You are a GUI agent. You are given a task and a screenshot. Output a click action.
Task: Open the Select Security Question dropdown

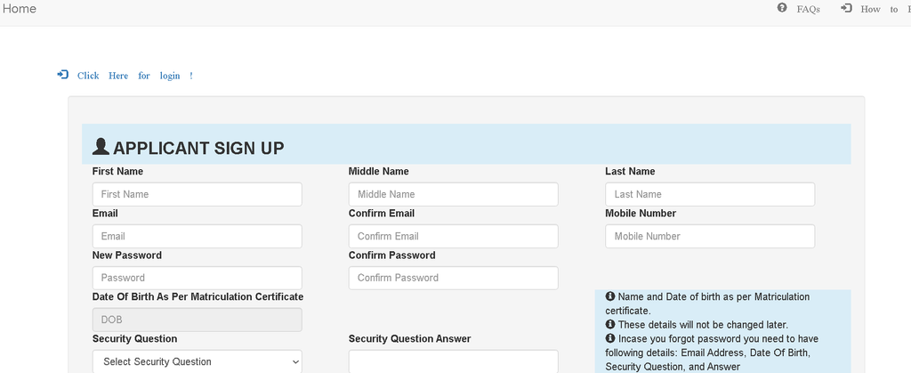pos(197,361)
